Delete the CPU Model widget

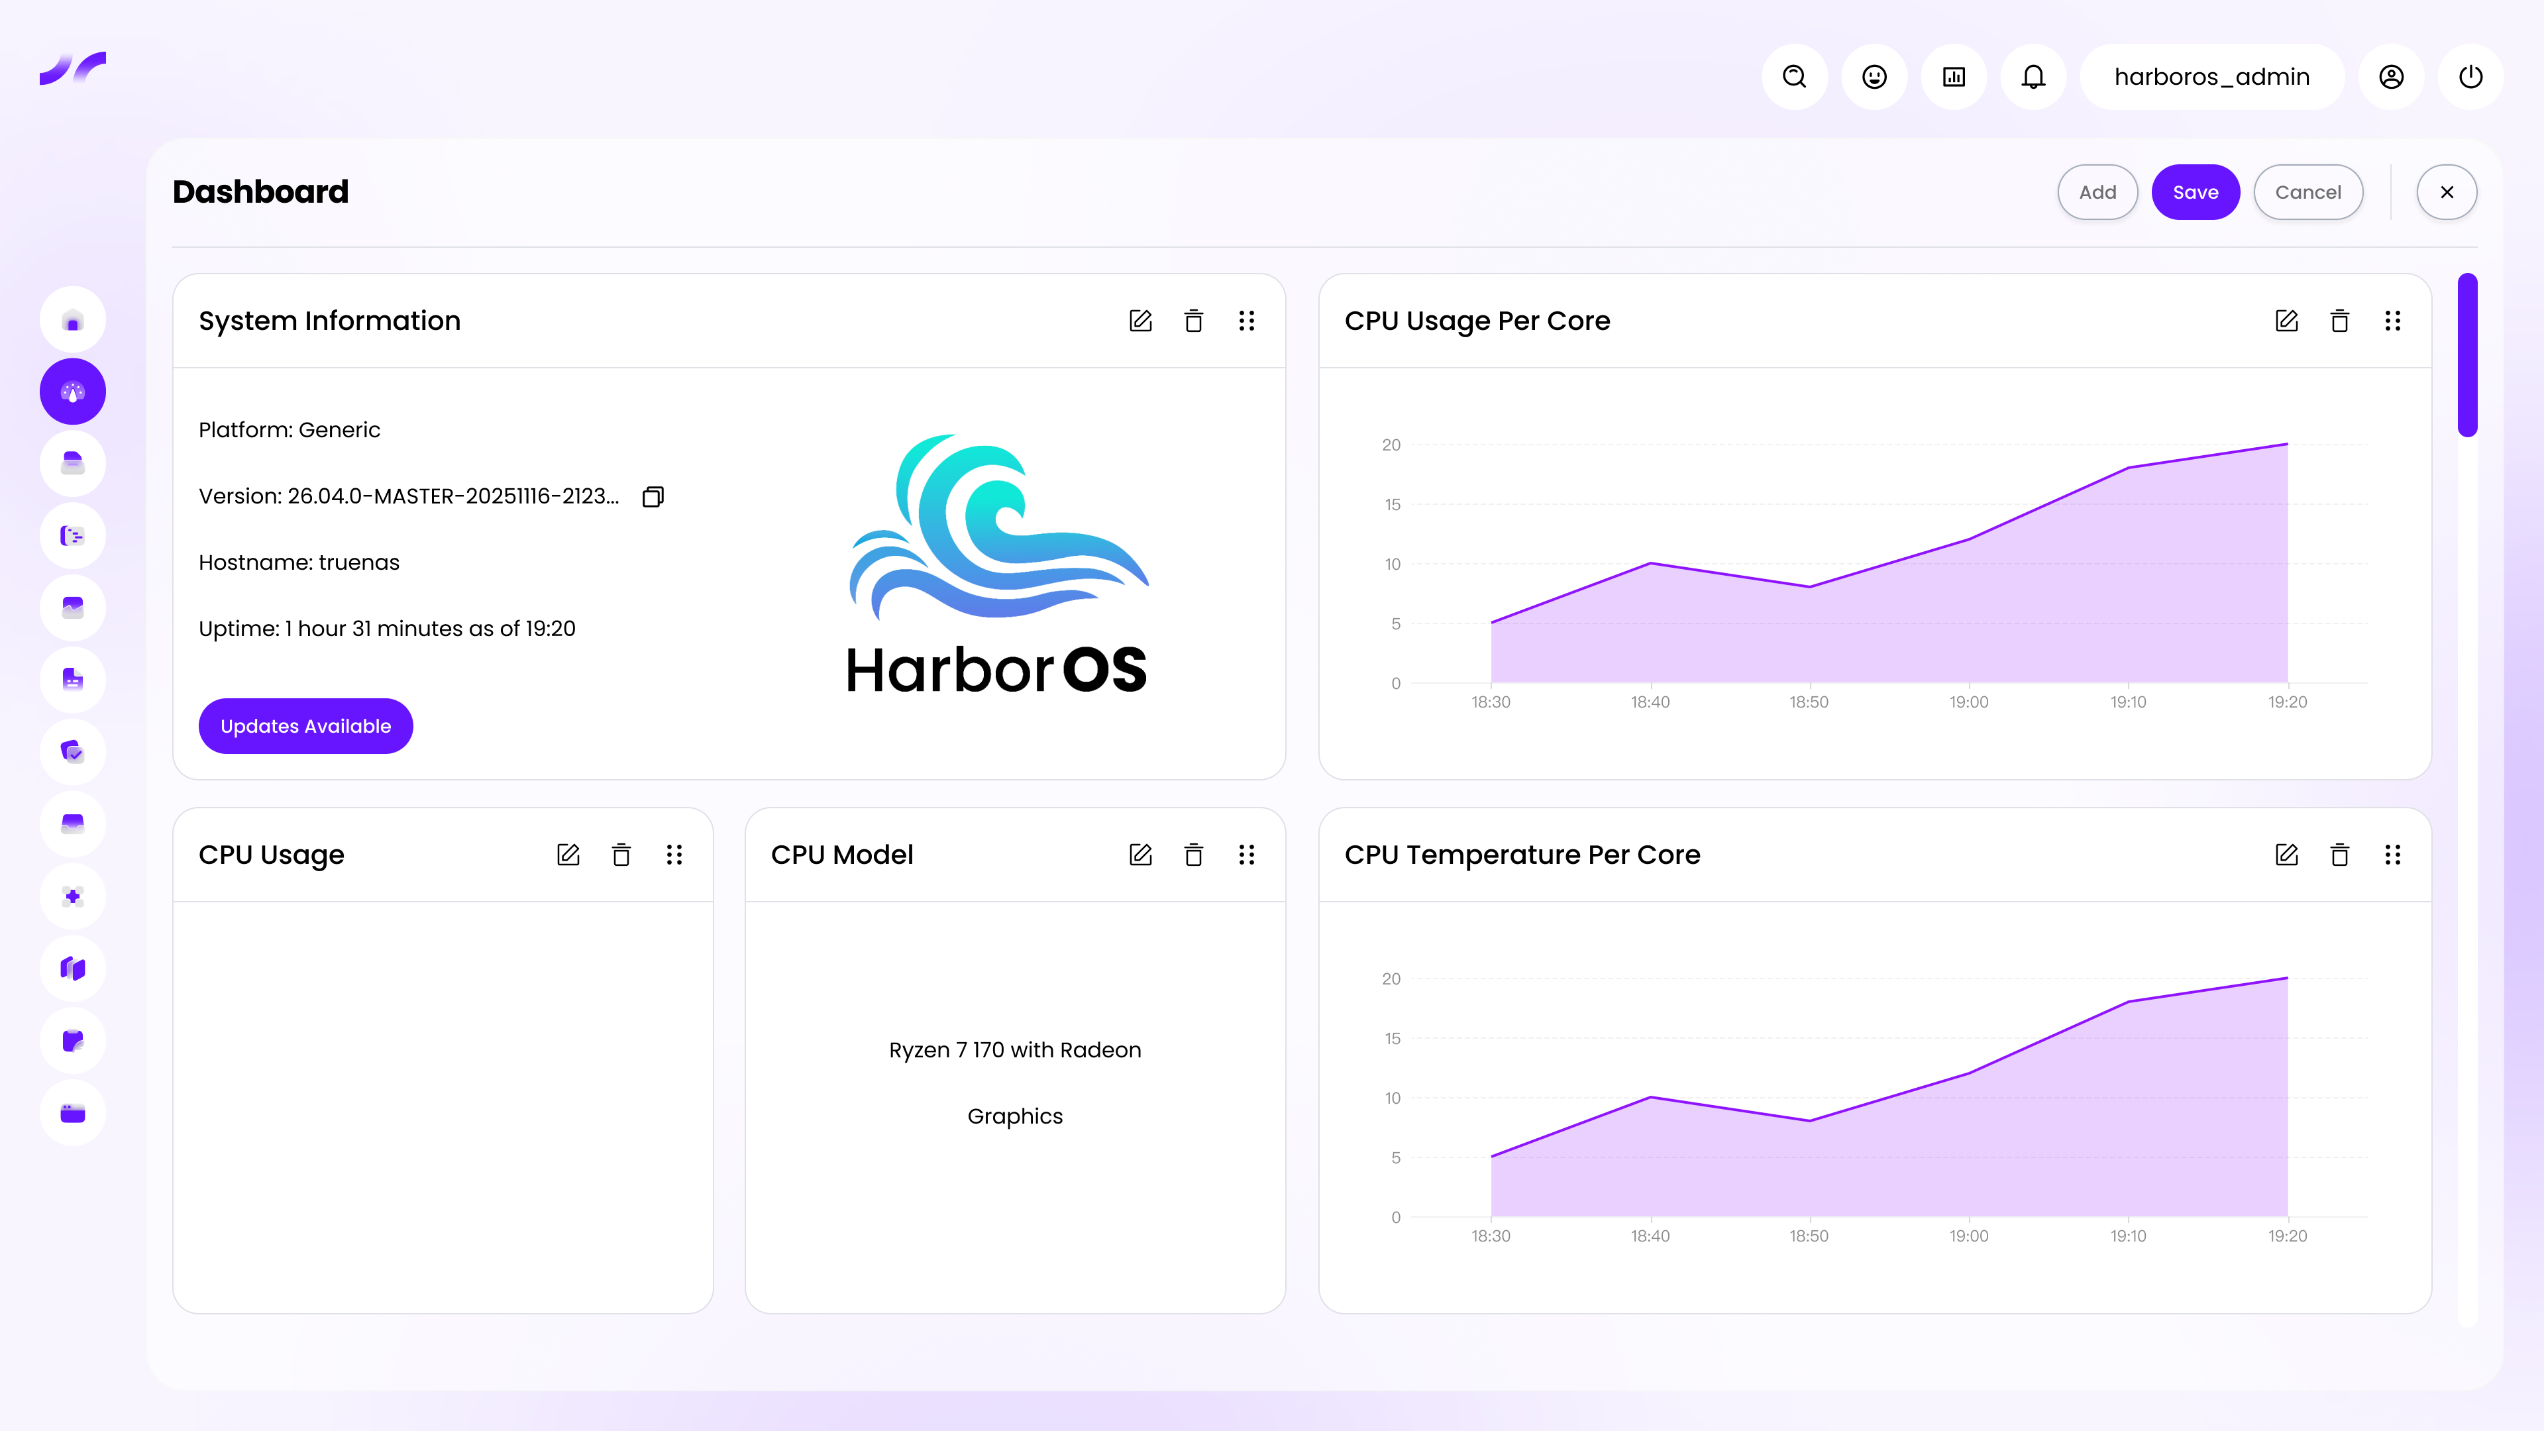1193,854
